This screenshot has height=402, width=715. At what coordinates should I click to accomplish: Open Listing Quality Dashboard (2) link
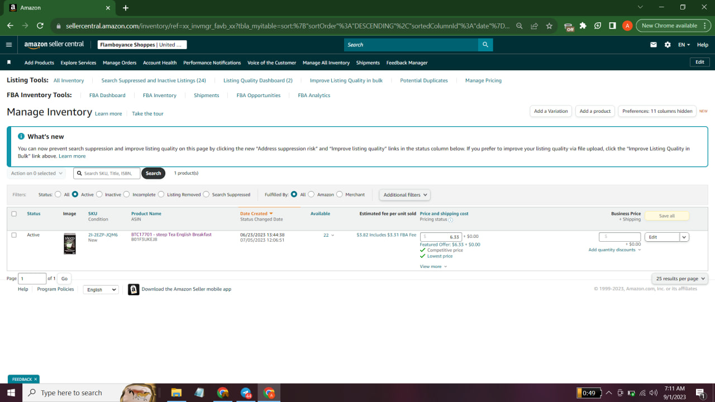coord(258,80)
